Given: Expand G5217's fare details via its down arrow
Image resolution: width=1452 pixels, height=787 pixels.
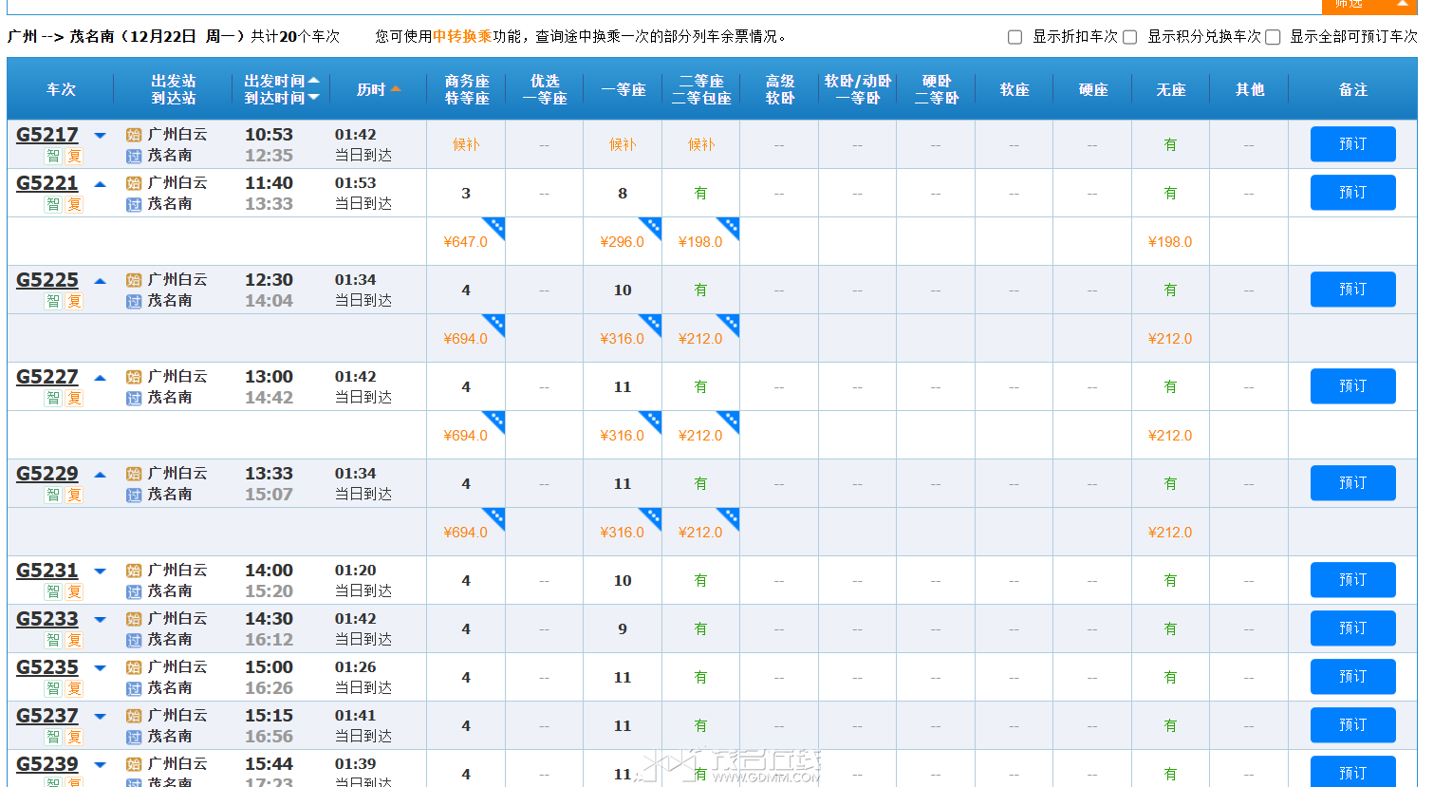Looking at the screenshot, I should (100, 135).
